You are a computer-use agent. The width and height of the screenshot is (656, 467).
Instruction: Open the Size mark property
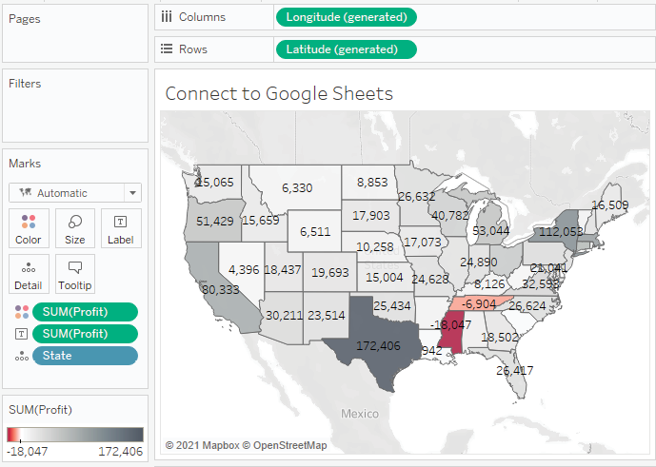[75, 228]
